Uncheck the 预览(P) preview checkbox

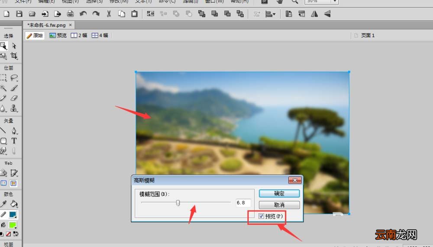(x=261, y=216)
